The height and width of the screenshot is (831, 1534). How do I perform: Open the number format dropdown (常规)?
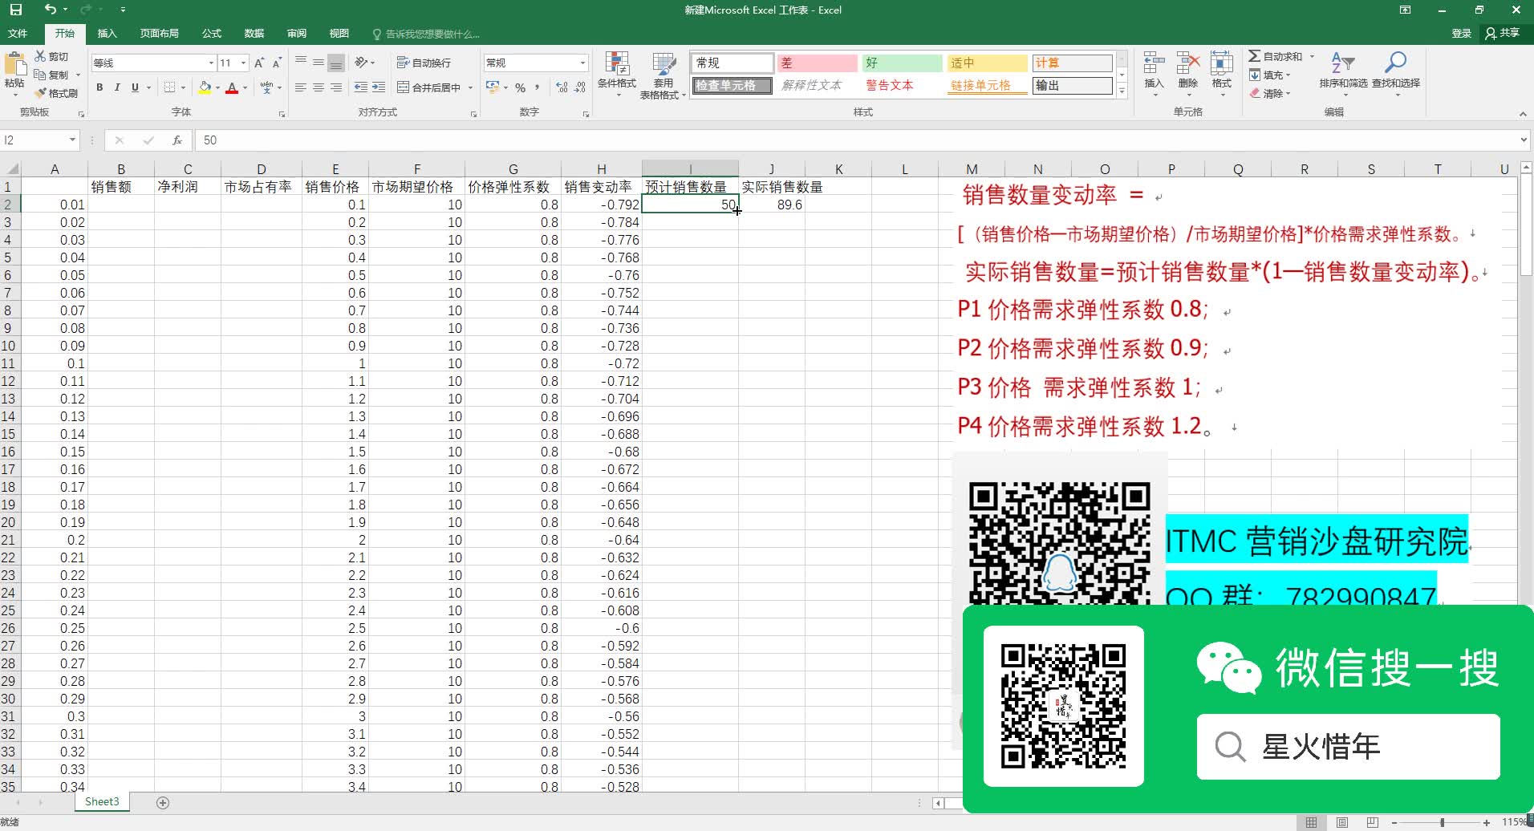(x=582, y=63)
